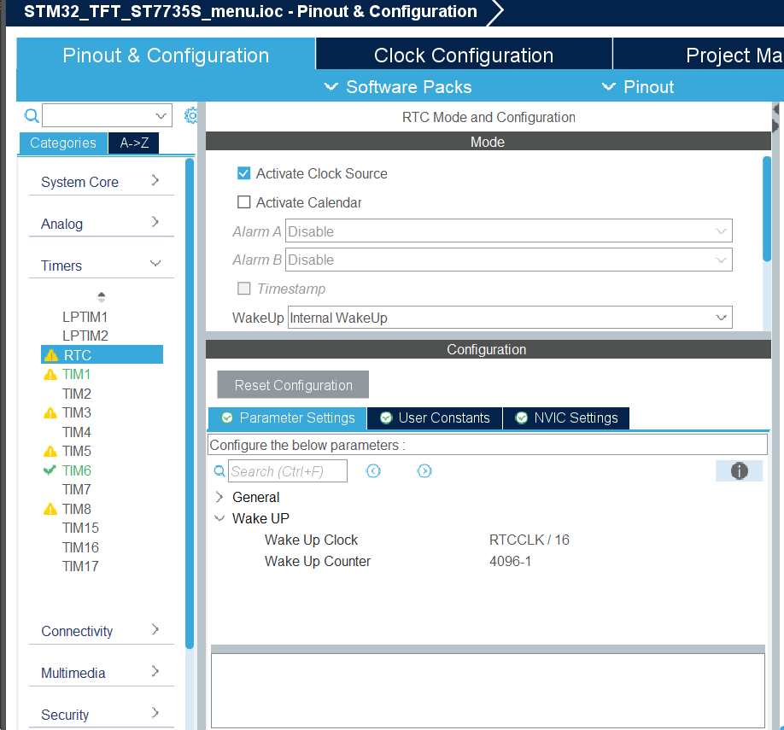
Task: Open the Software Packs menu
Action: click(398, 87)
